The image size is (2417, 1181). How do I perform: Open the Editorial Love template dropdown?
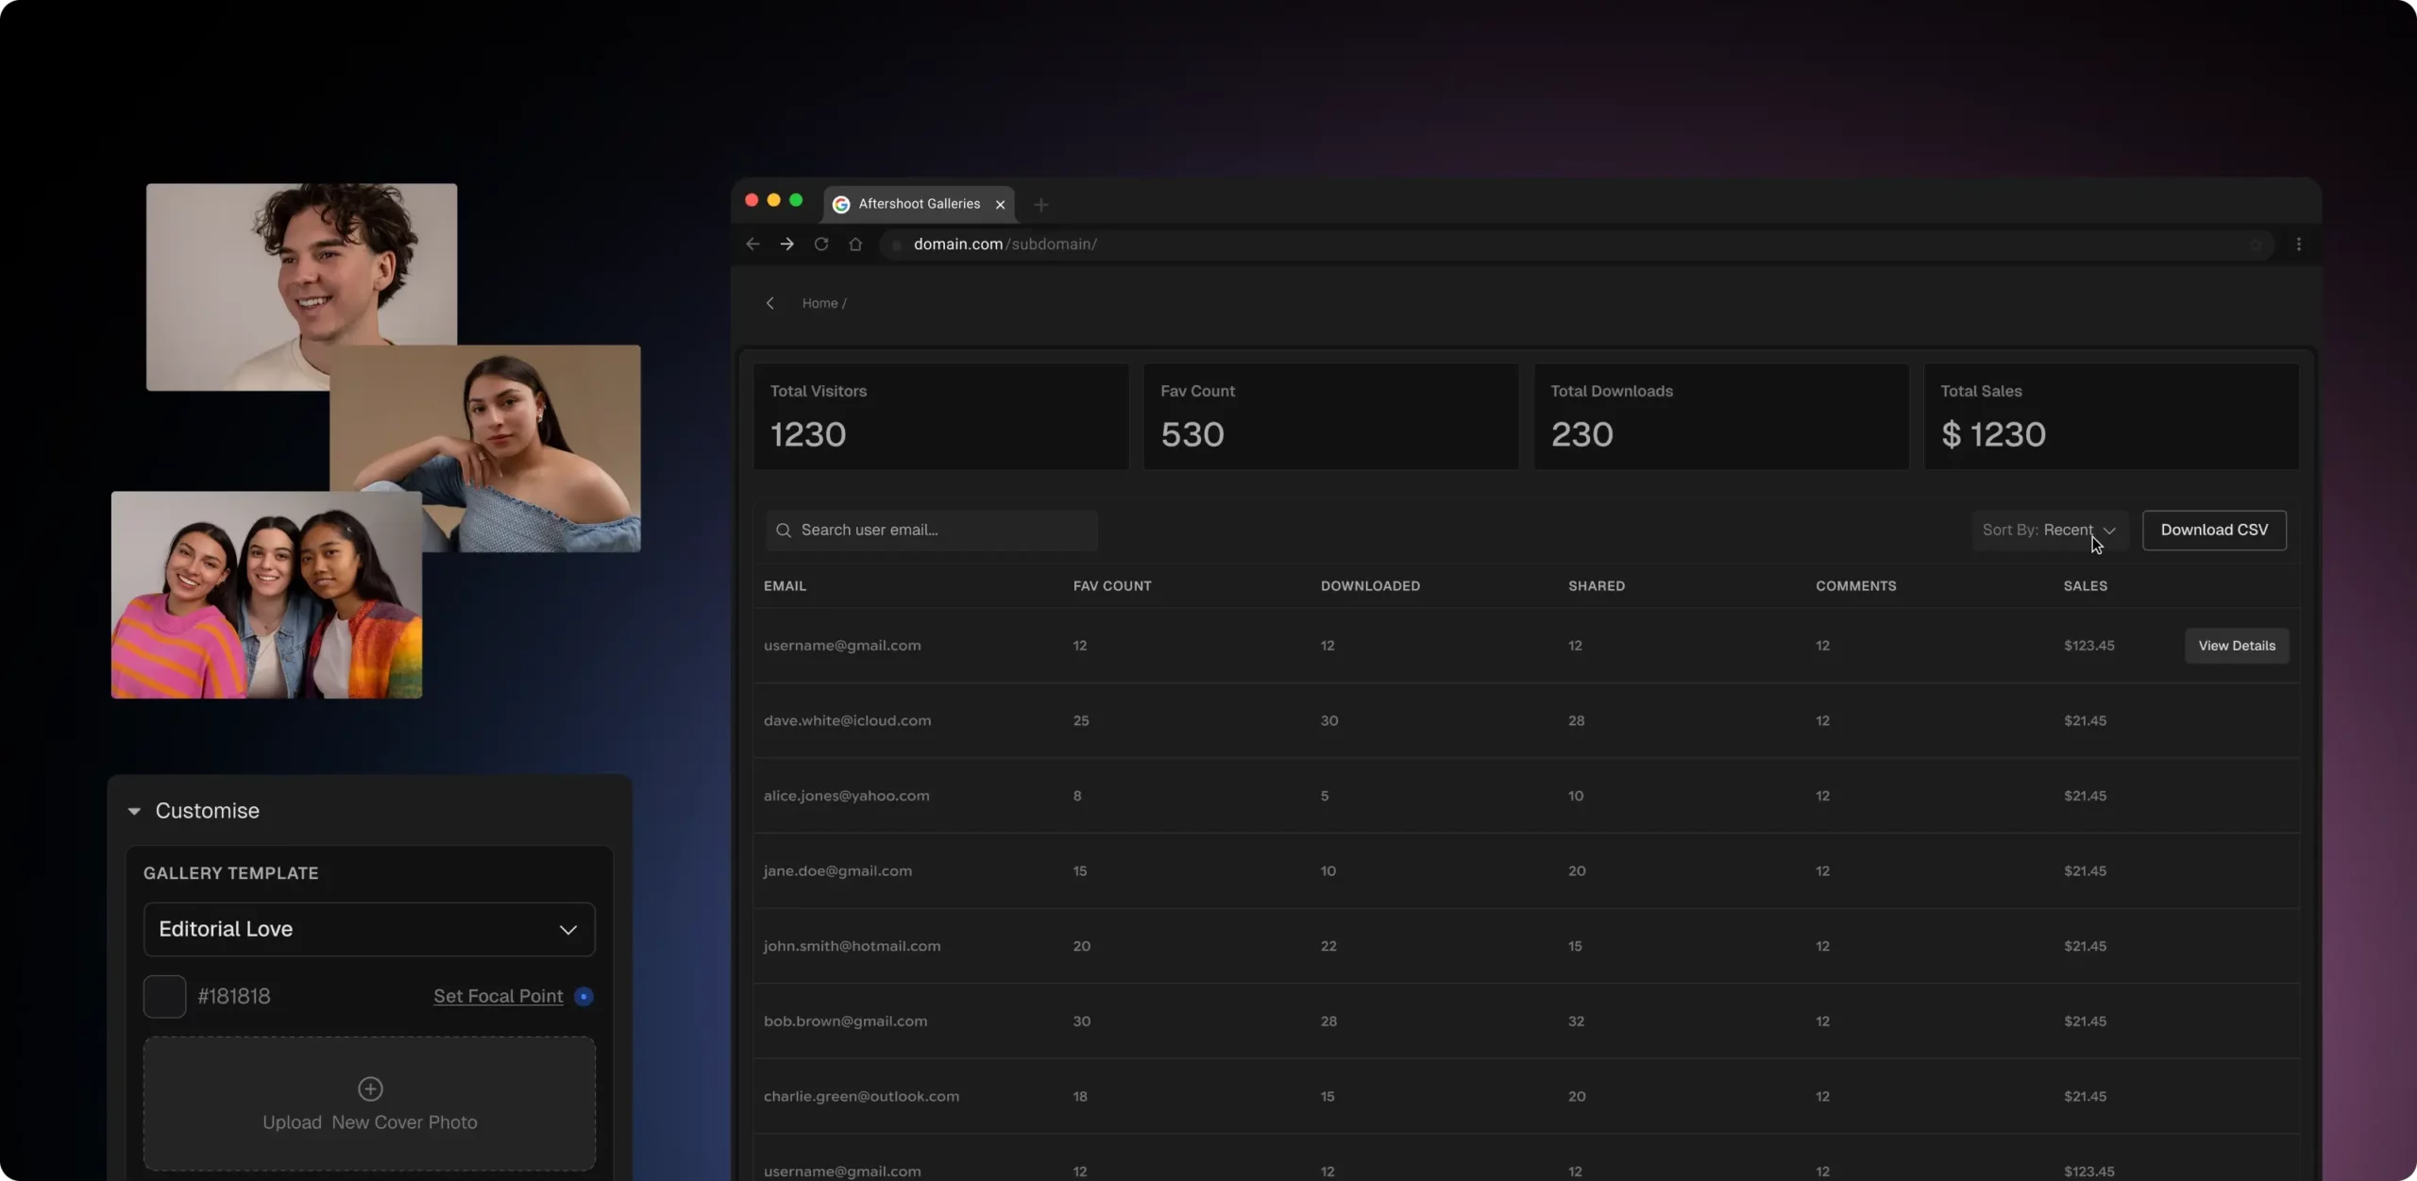369,929
